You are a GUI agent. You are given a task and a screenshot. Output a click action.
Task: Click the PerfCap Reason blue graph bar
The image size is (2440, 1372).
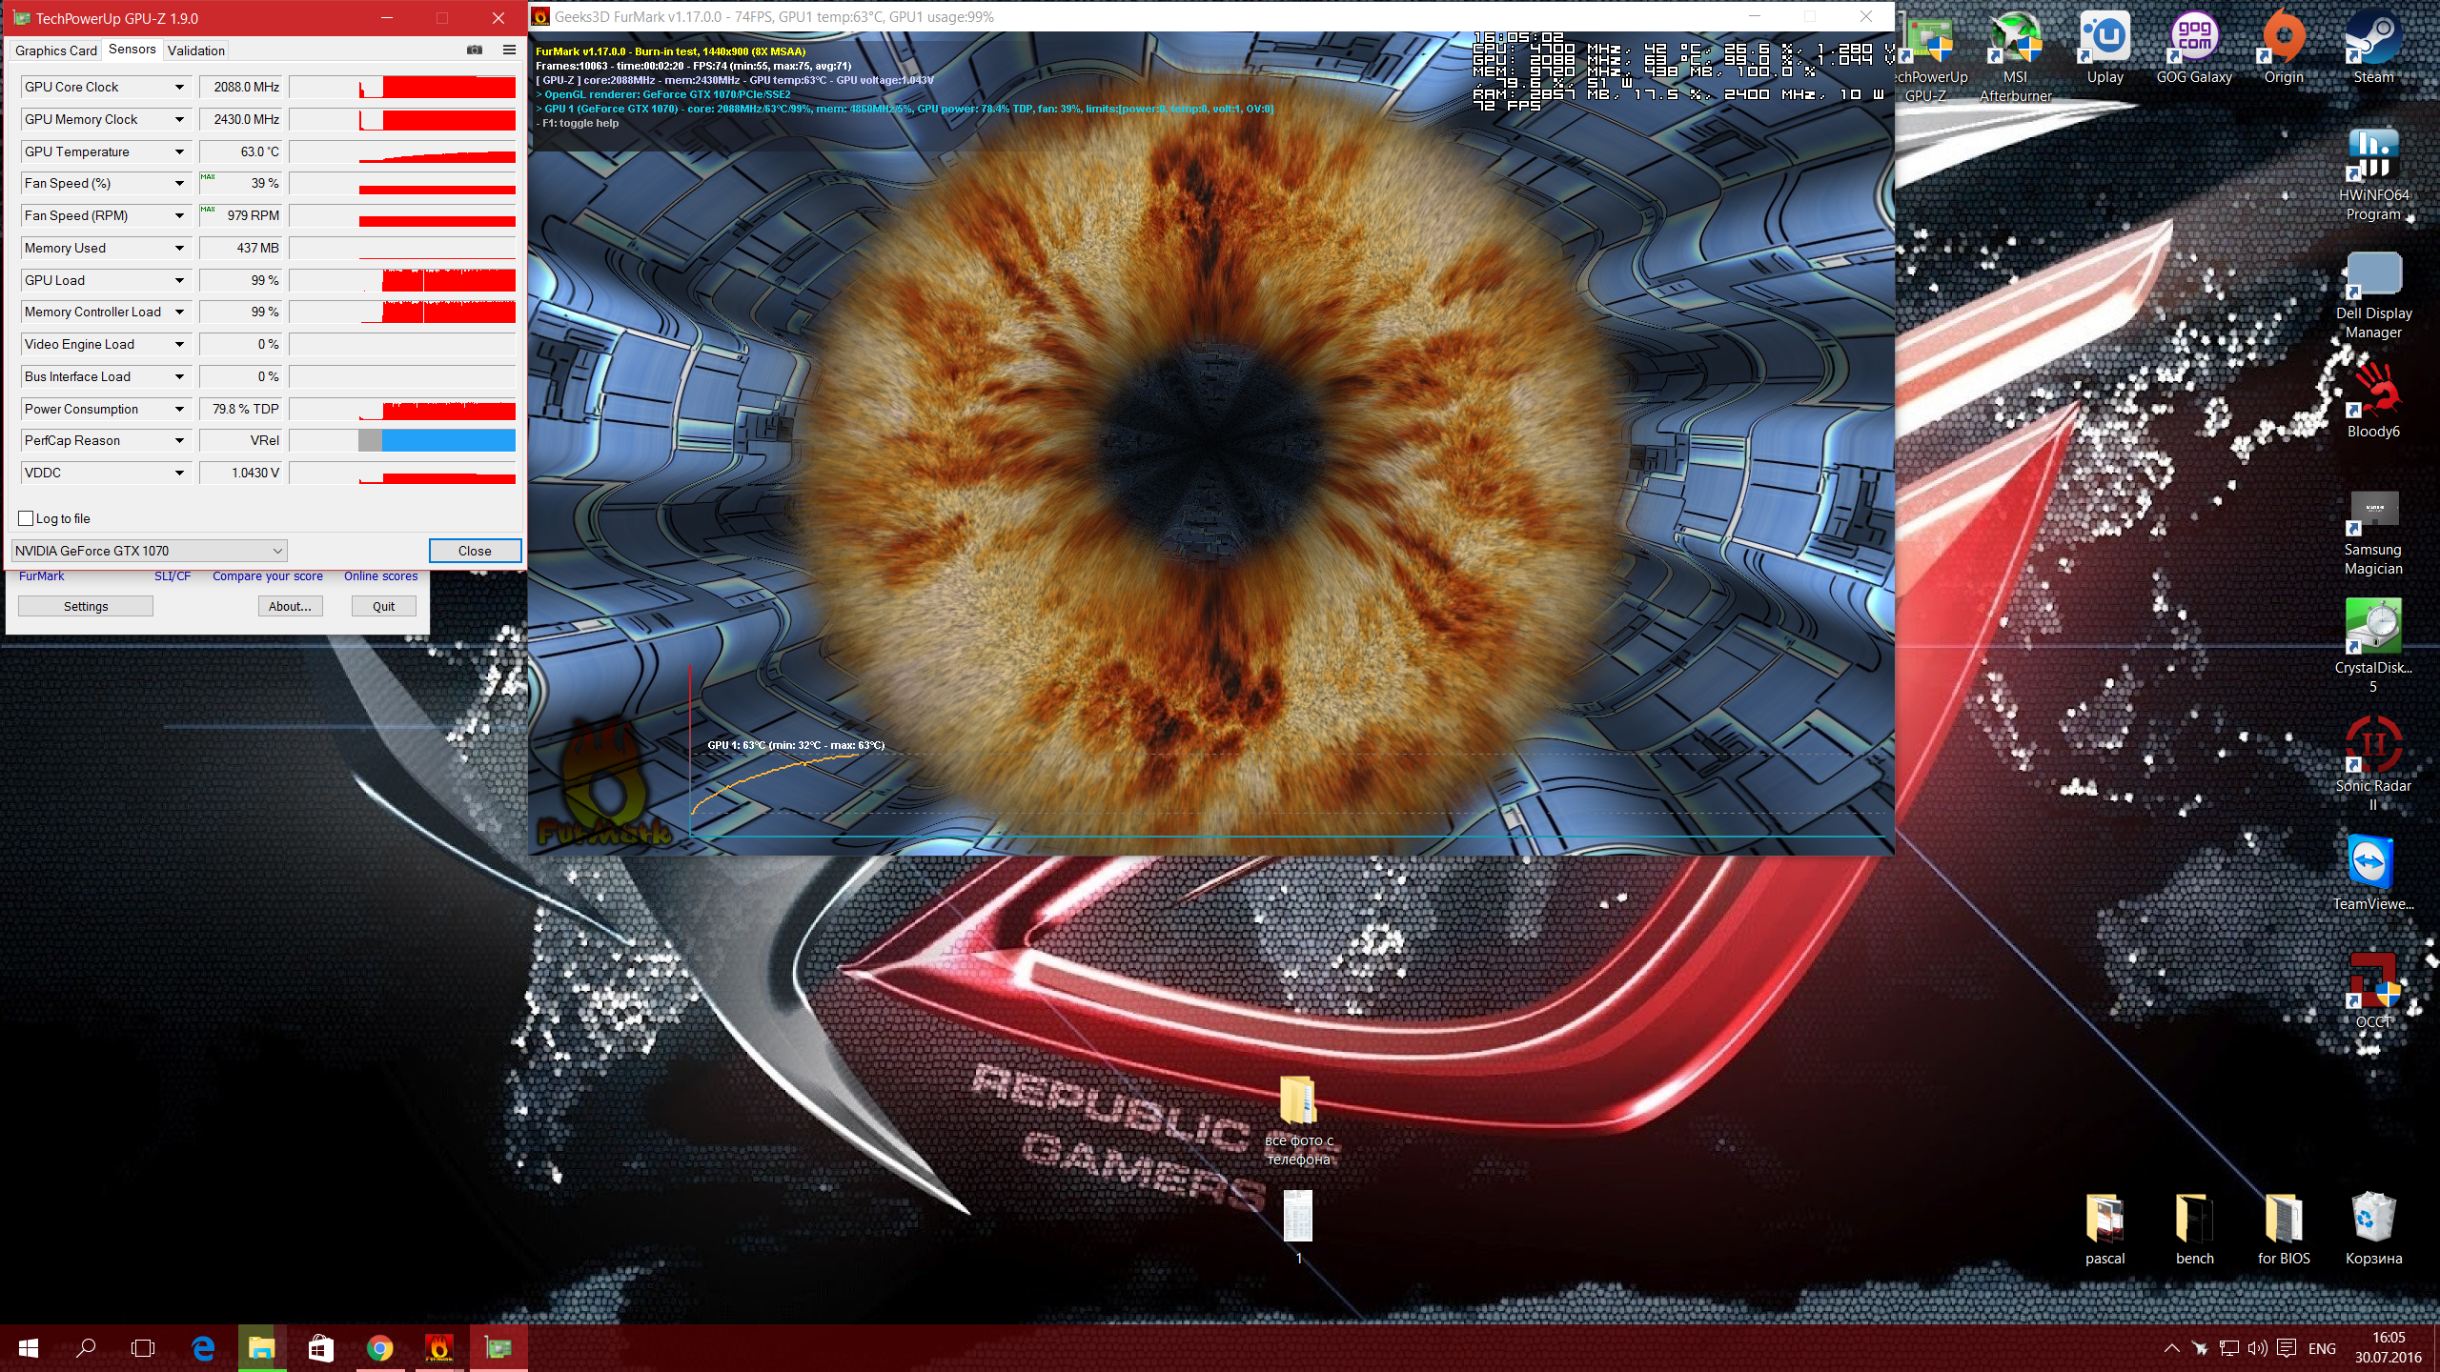[x=448, y=440]
